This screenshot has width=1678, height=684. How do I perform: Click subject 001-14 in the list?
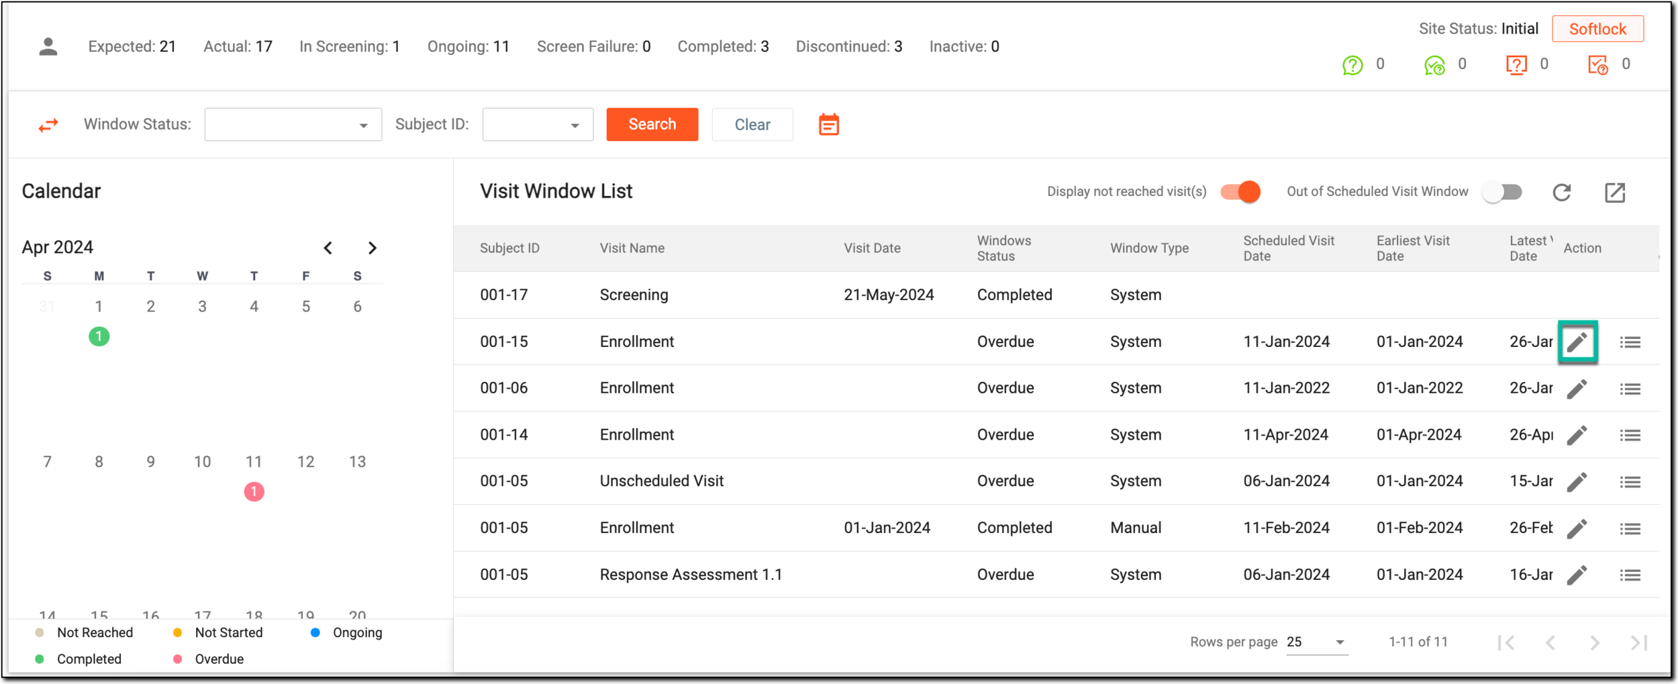(503, 435)
